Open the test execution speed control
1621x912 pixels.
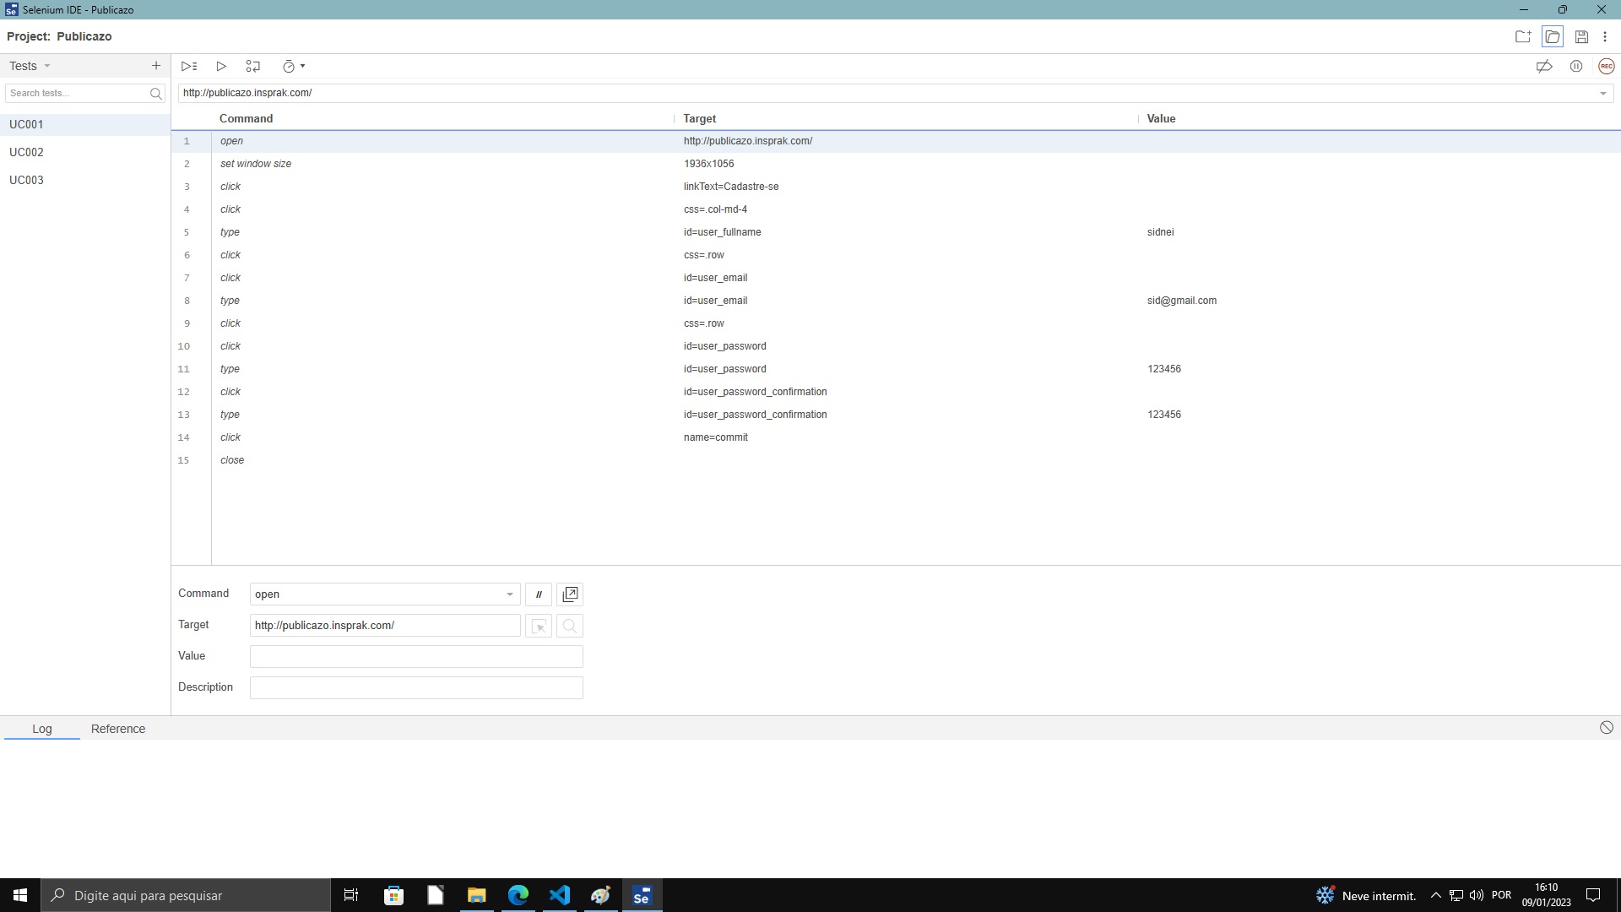click(293, 66)
